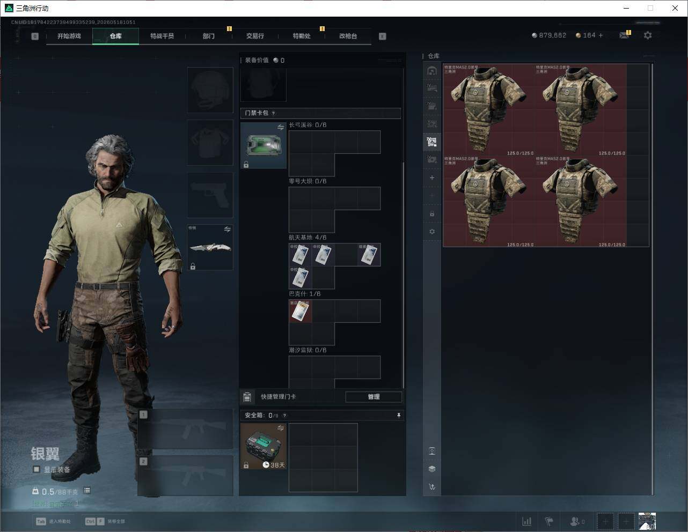
Task: Select the bottom-right 特里克MAS2.0 armor
Action: coord(581,202)
